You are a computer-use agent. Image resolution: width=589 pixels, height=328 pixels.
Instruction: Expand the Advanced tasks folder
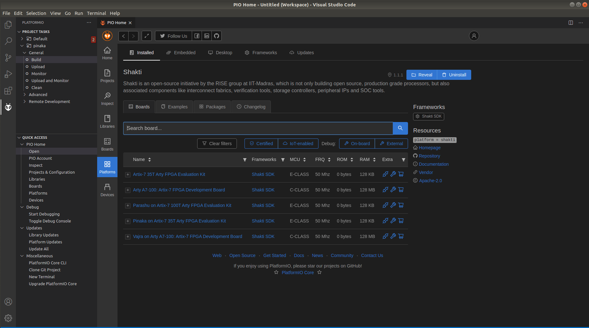coord(25,94)
